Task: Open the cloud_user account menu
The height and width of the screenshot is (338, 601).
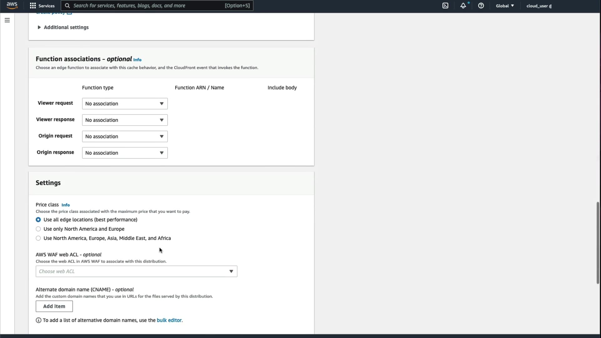Action: point(539,6)
